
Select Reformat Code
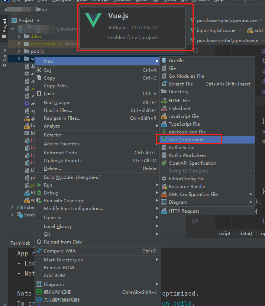(x=98, y=153)
